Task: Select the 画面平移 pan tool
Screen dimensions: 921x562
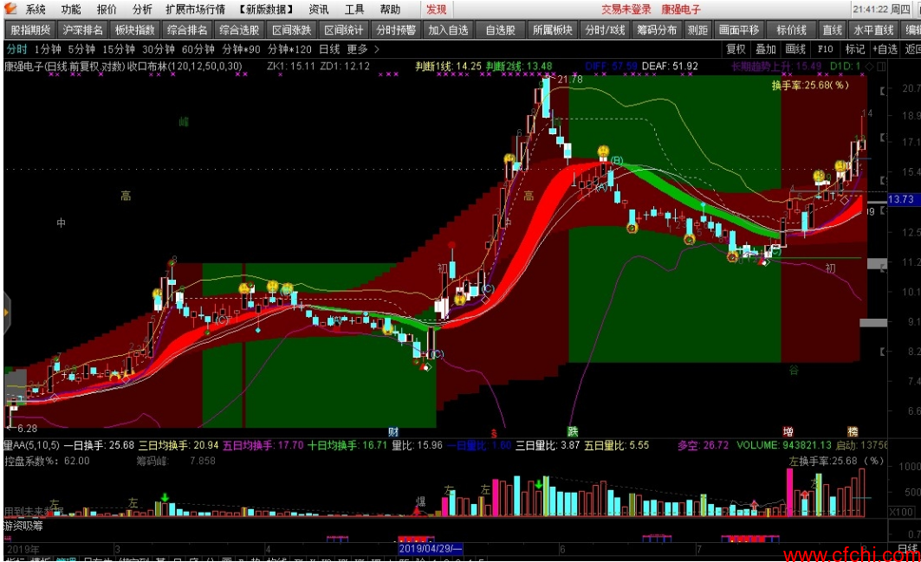Action: click(740, 30)
